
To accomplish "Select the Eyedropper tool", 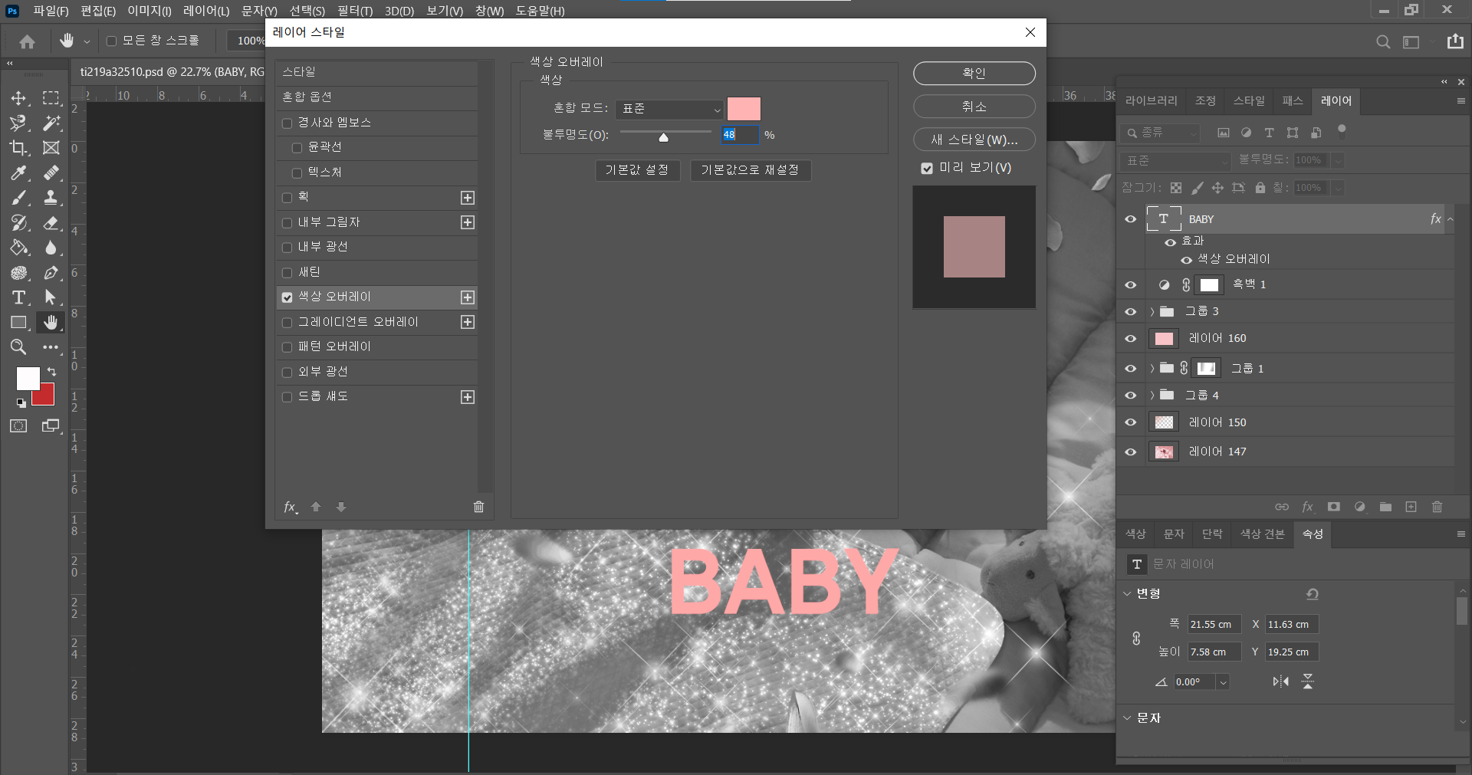I will pyautogui.click(x=18, y=172).
